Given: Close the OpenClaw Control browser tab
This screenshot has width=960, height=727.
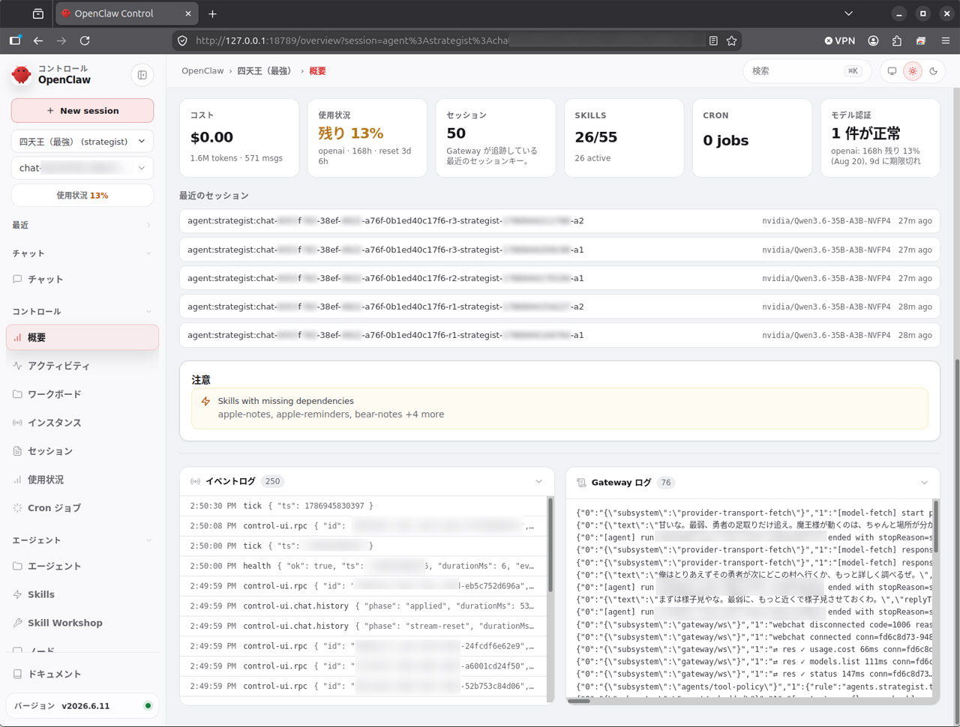Looking at the screenshot, I should tap(188, 13).
